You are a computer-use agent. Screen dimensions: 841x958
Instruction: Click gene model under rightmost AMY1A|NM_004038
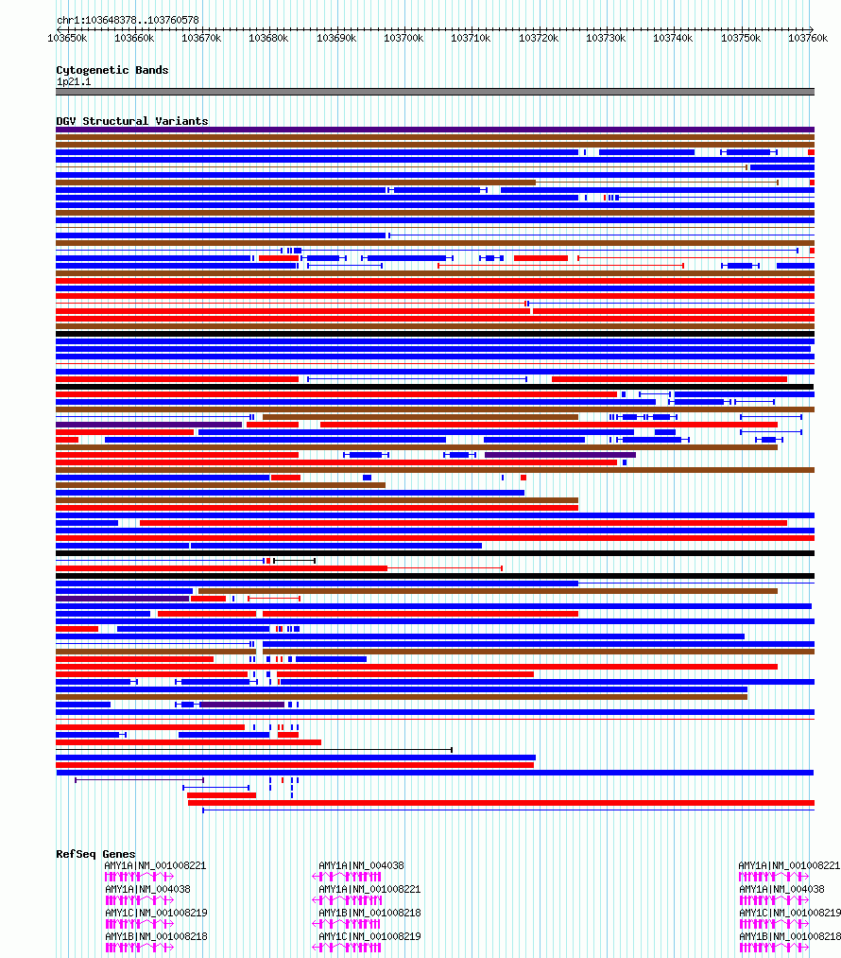(775, 900)
